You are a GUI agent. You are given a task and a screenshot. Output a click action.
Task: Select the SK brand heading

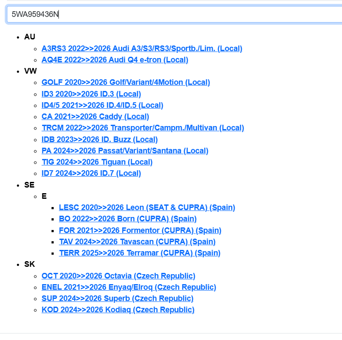coord(29,264)
